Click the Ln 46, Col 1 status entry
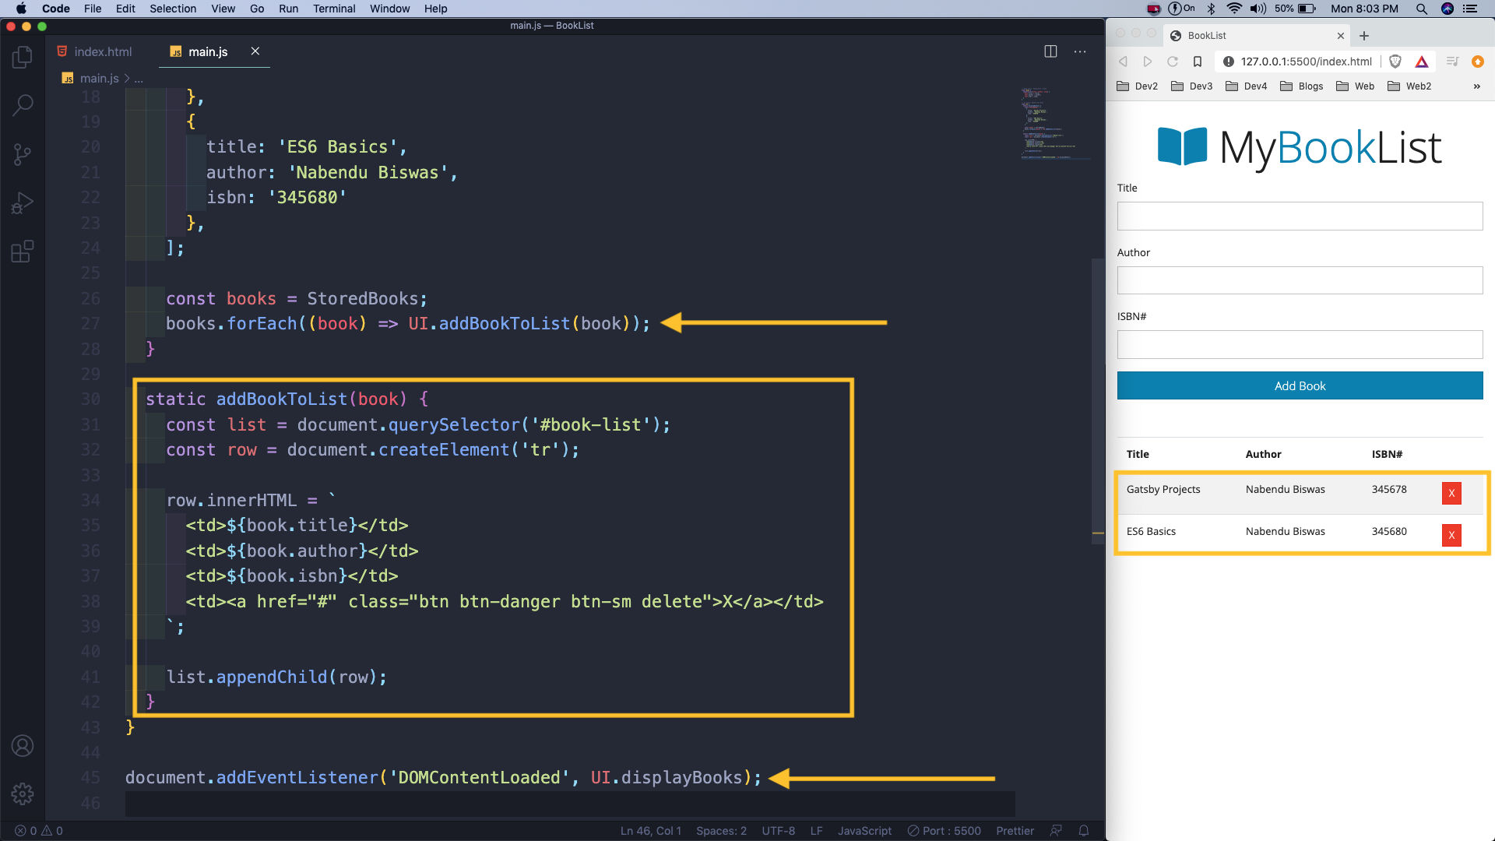 (x=650, y=831)
